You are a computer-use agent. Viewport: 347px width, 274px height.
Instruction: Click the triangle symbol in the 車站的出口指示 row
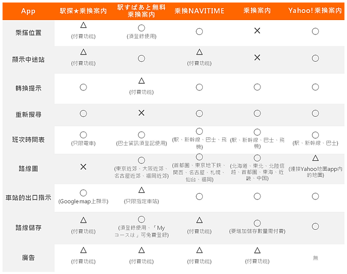click(141, 190)
